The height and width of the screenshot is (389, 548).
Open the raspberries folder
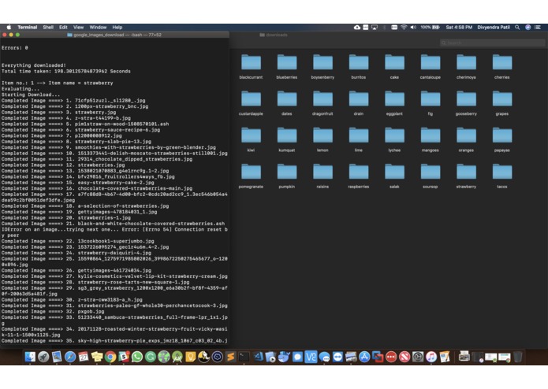pos(359,172)
